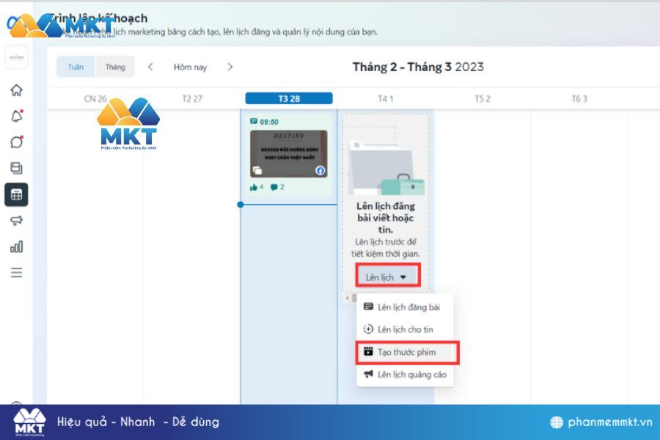Screen dimensions: 660x440
Task: Open the Home icon in sidebar
Action: [16, 90]
